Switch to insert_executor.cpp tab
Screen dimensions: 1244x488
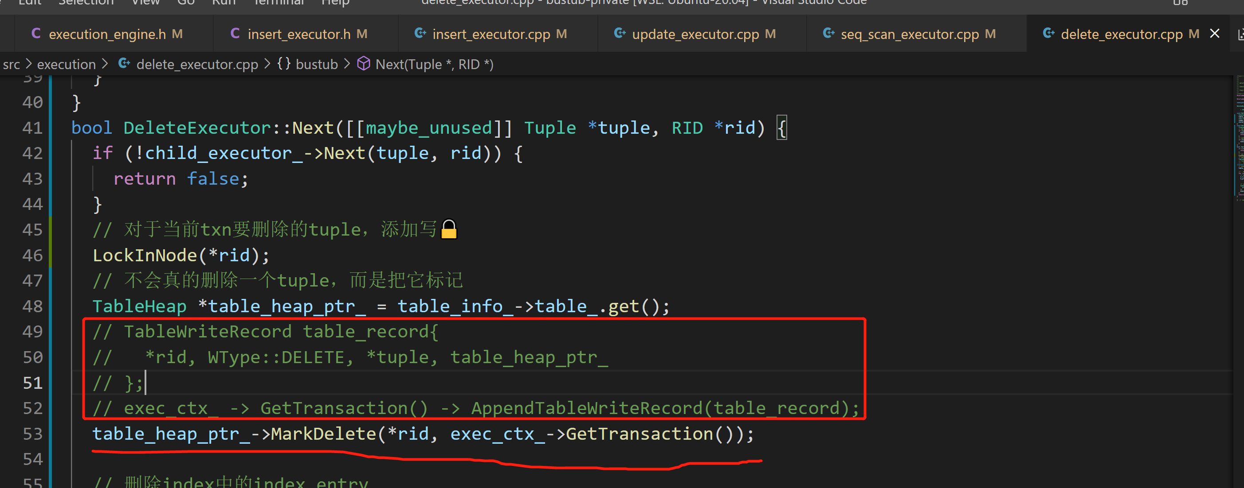tap(491, 34)
